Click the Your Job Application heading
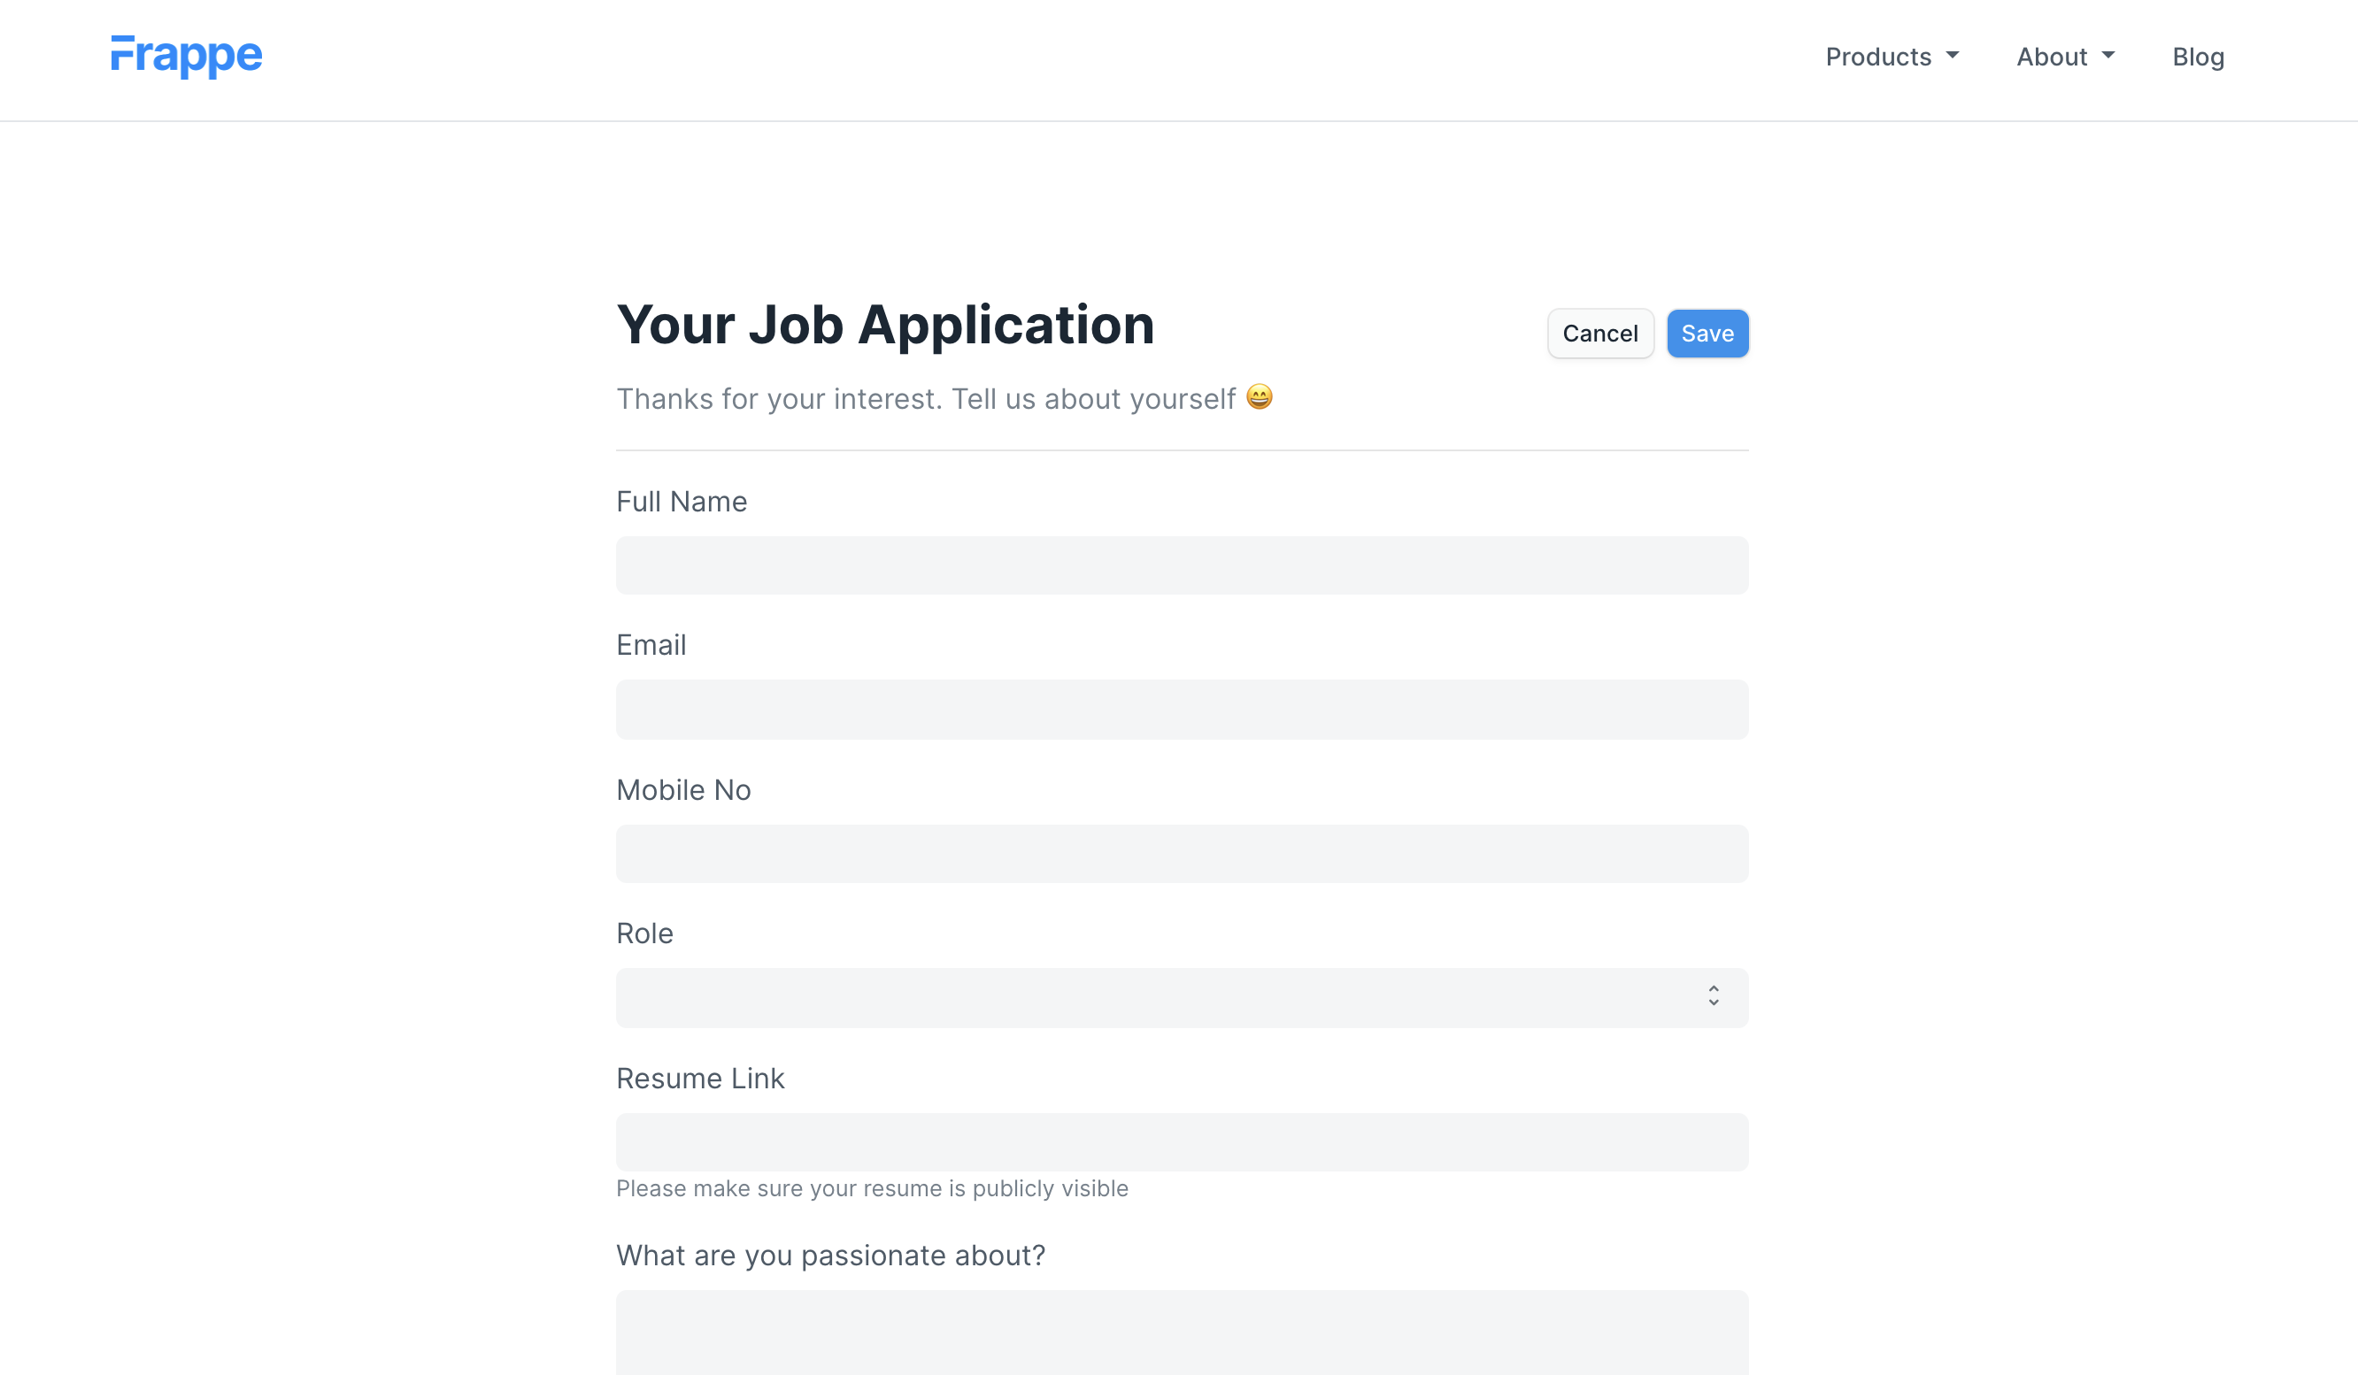Viewport: 2358px width, 1375px height. point(885,325)
